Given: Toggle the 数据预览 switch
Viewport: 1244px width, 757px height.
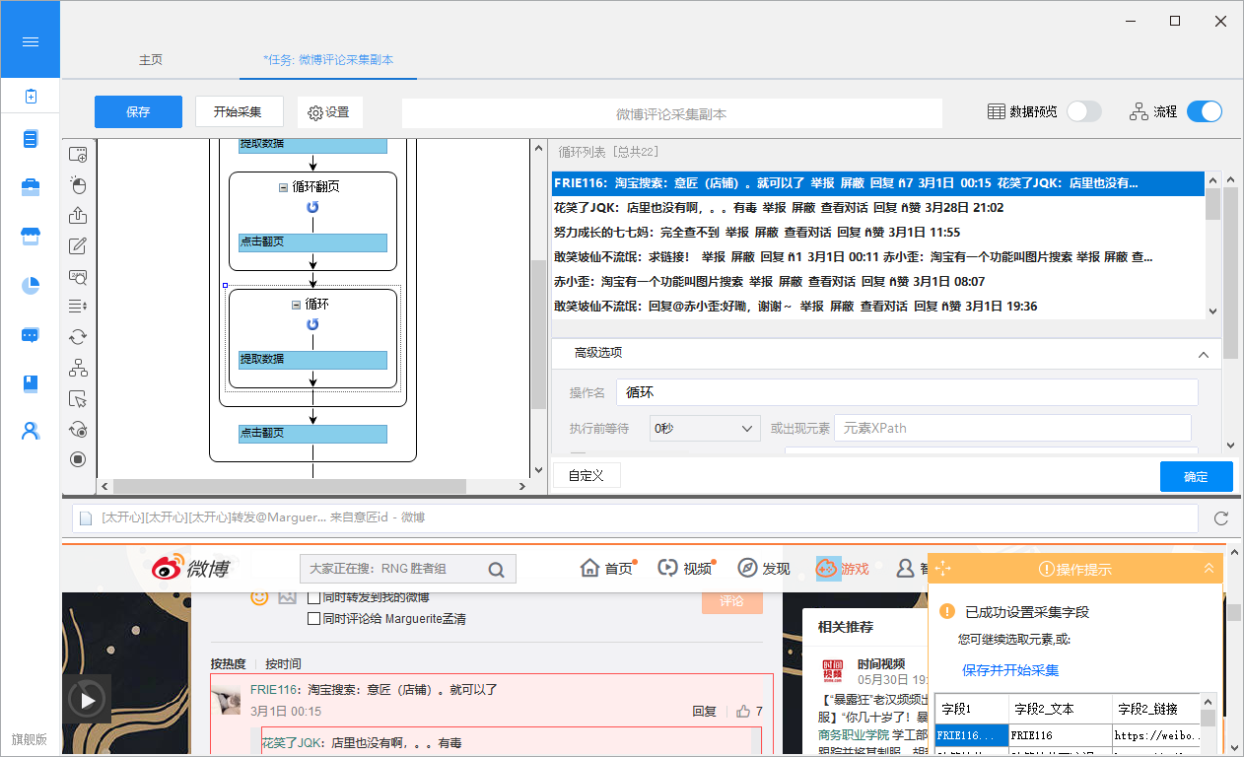Looking at the screenshot, I should [1084, 111].
